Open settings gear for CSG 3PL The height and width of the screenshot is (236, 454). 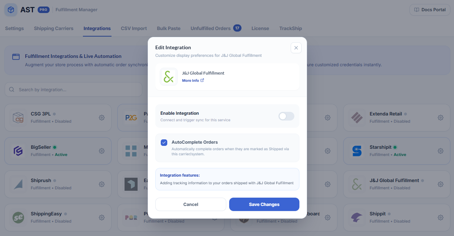(x=102, y=118)
